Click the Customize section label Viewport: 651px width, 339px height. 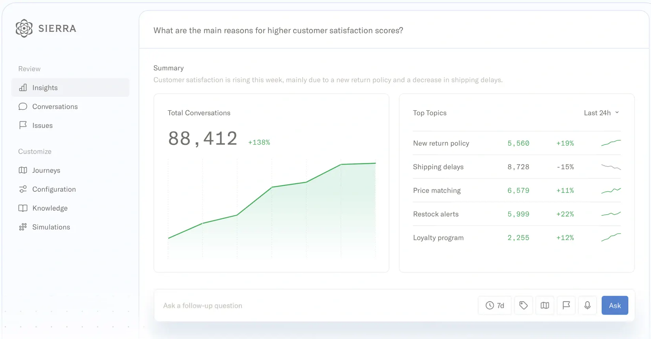click(x=35, y=152)
